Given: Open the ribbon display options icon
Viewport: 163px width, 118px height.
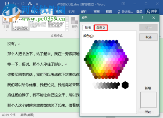Looking at the screenshot, I should coord(123,4).
